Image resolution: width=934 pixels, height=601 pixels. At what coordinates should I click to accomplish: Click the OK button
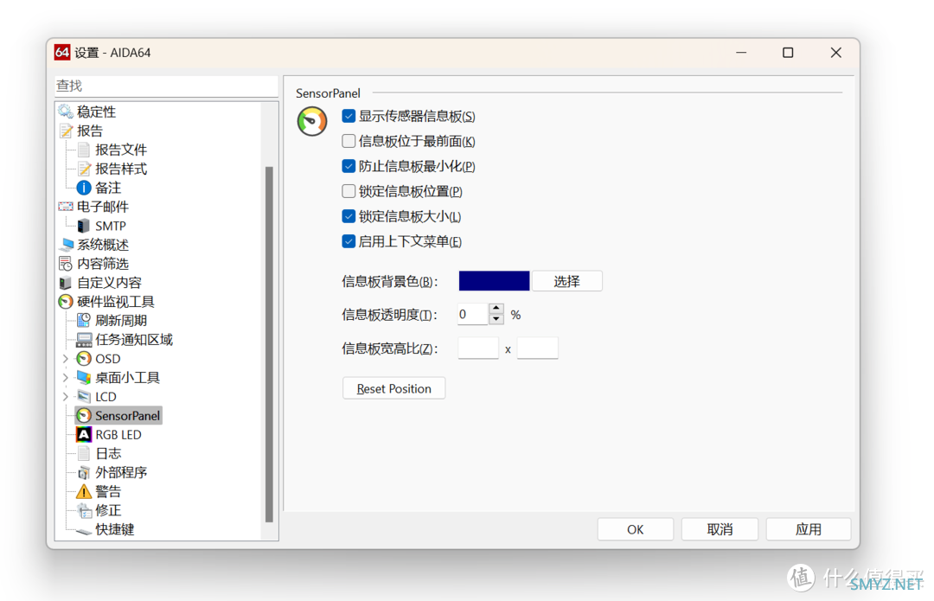(636, 529)
